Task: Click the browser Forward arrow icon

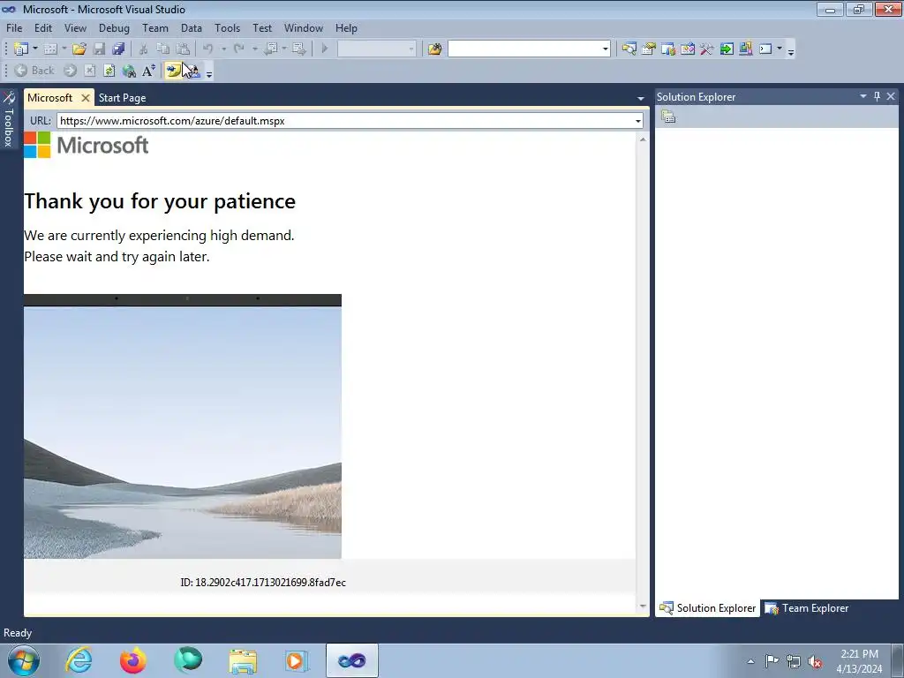Action: click(71, 71)
